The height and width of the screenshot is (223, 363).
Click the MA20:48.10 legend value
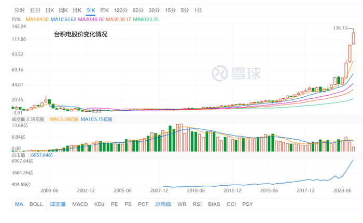pyautogui.click(x=91, y=20)
